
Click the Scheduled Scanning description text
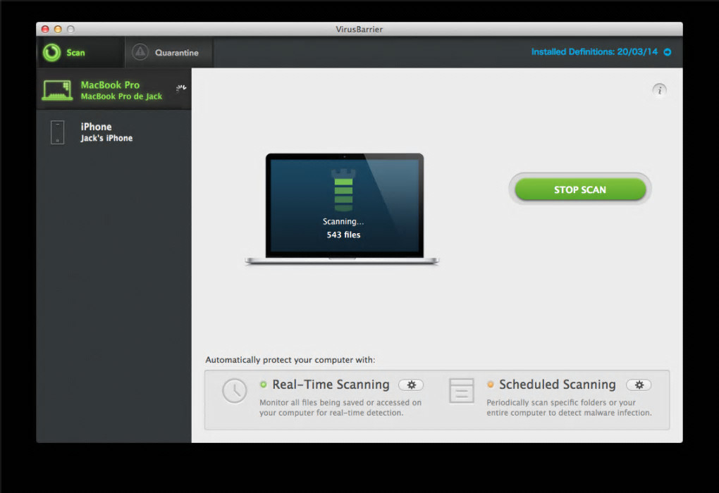click(x=569, y=407)
